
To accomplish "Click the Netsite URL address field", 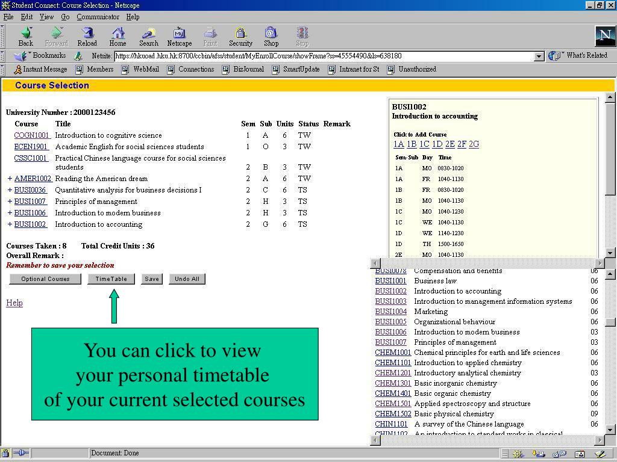I will point(324,56).
